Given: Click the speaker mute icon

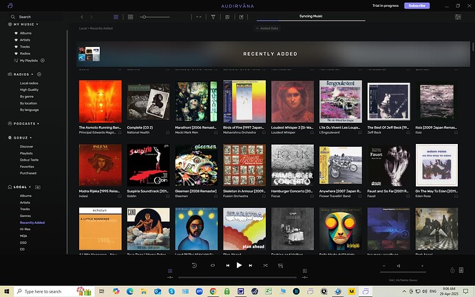Looking at the screenshot, I should [399, 266].
